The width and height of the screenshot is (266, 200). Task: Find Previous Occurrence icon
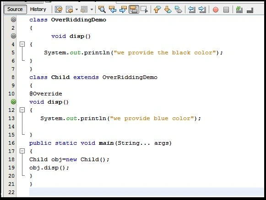coord(113,10)
